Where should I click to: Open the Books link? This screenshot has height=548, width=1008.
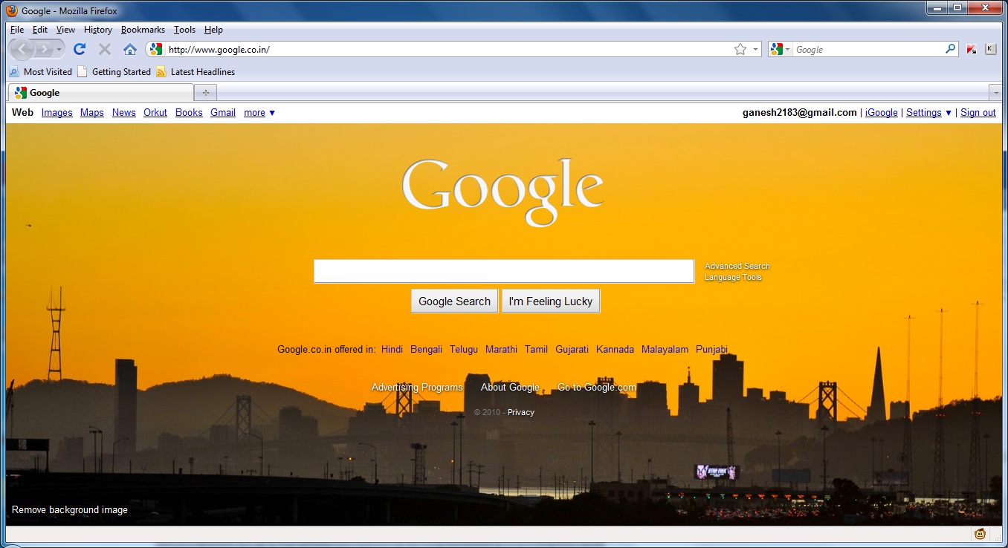pos(189,113)
